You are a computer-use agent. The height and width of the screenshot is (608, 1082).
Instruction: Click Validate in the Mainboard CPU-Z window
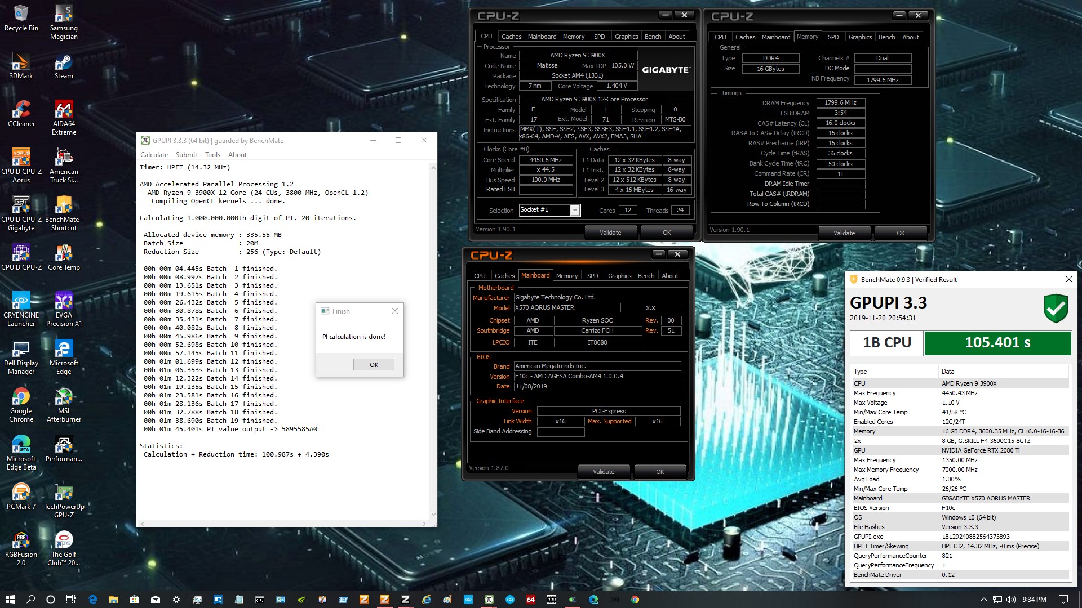click(604, 472)
